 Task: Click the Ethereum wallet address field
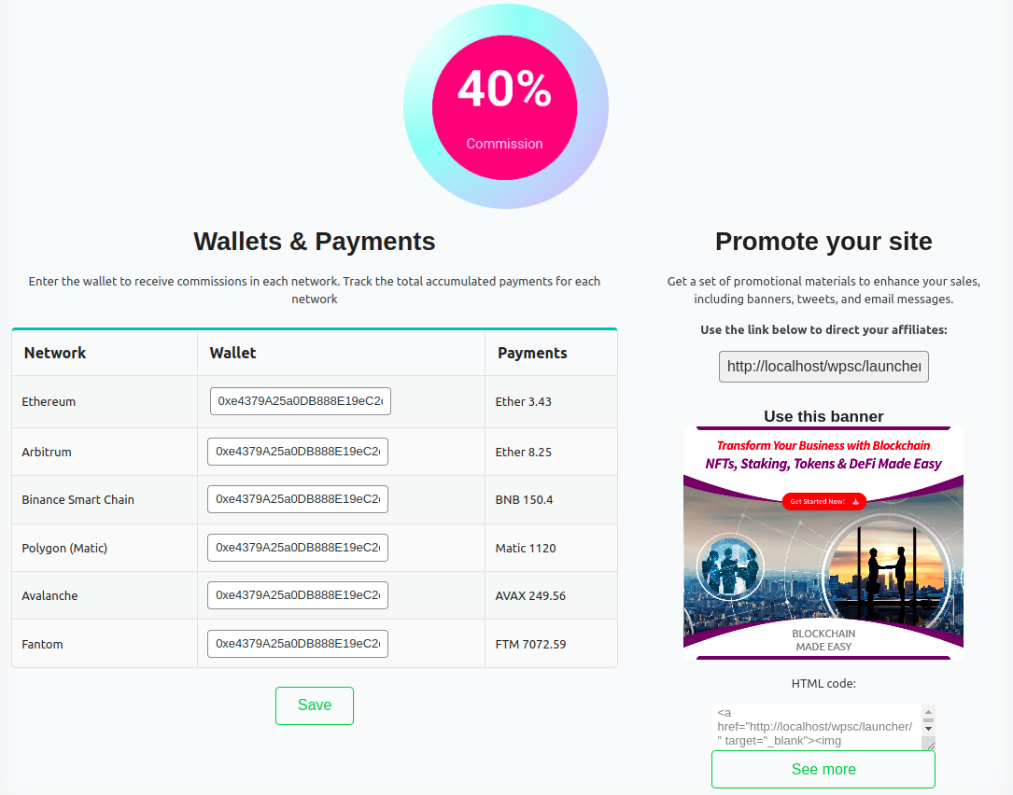(301, 401)
